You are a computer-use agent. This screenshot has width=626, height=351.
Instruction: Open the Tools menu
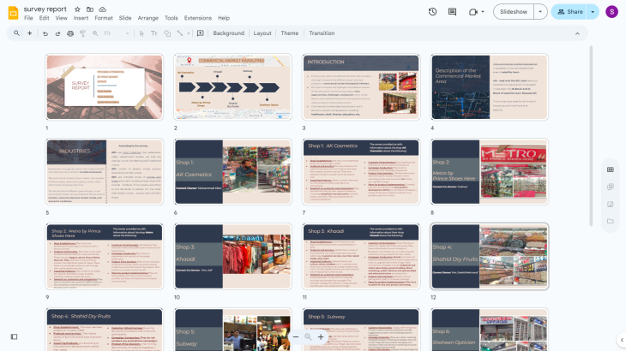pyautogui.click(x=171, y=18)
